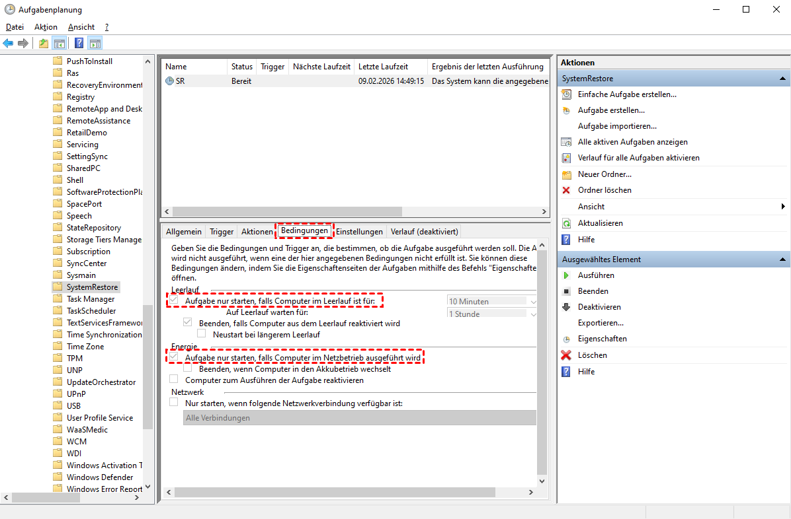Click the Eigenschaften clock icon
The image size is (791, 519).
coord(566,339)
